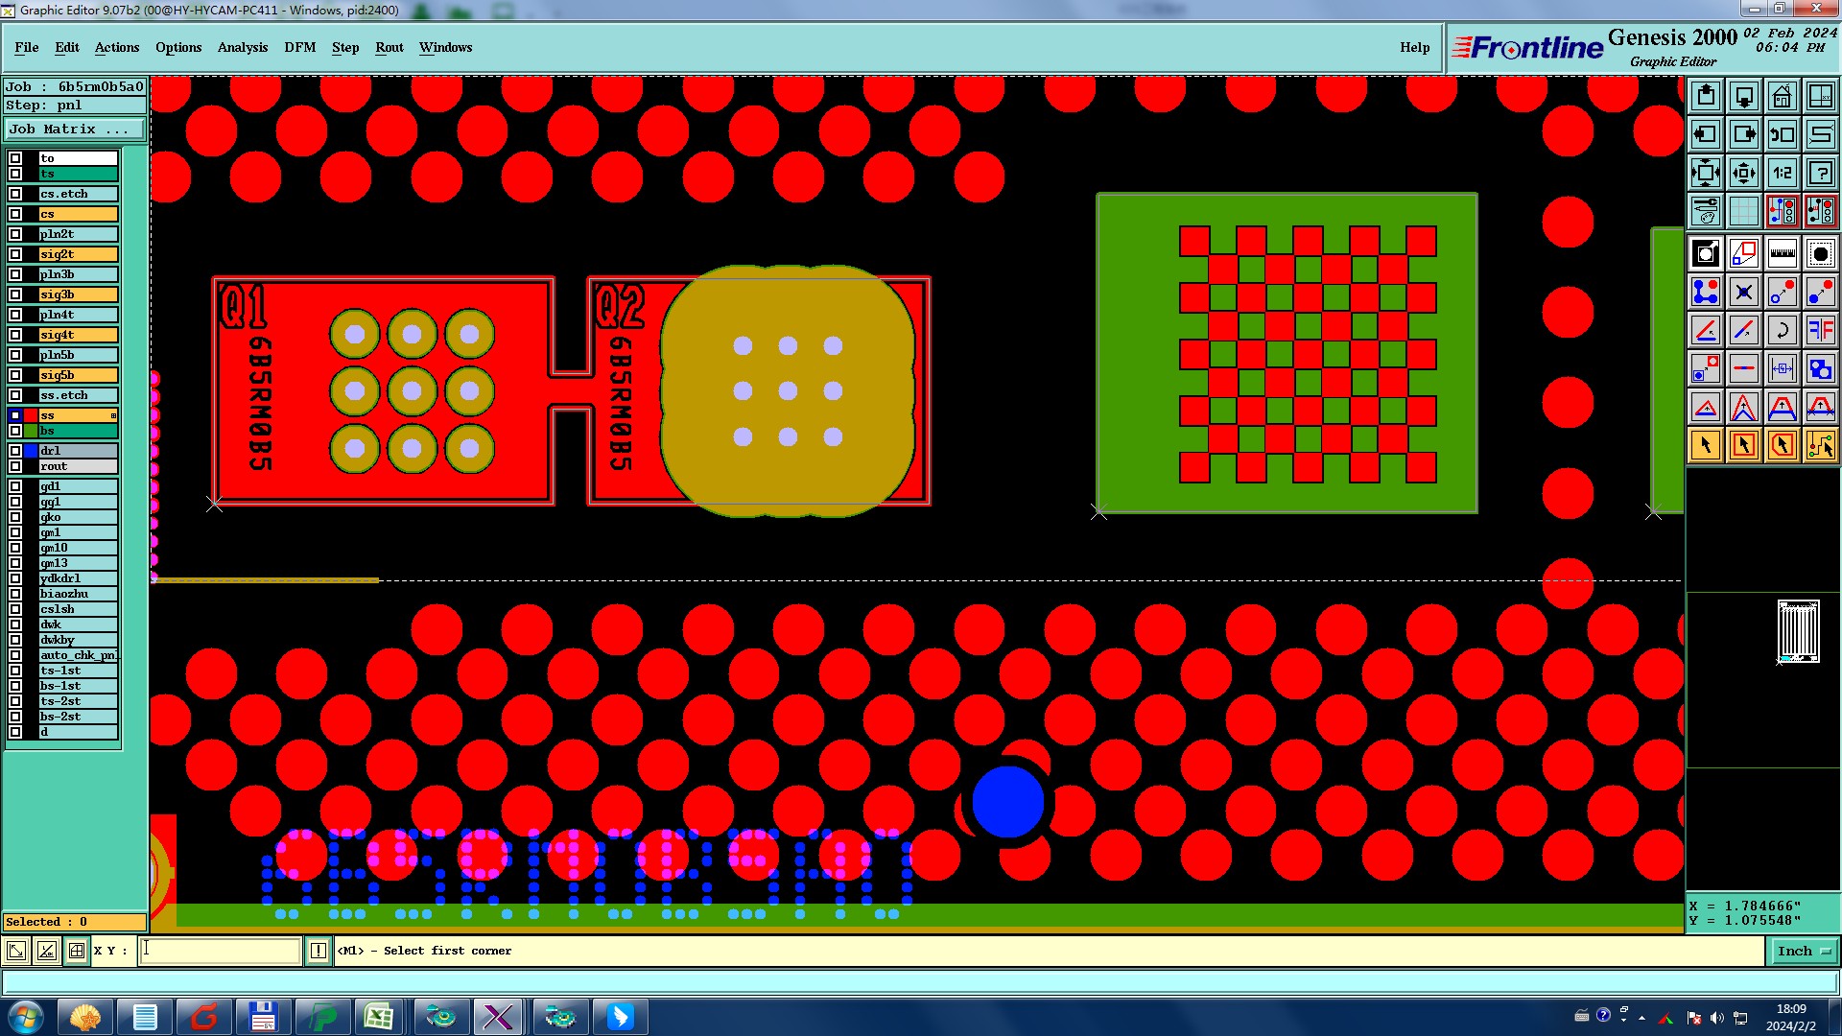
Task: Open the Job Matrix button
Action: pos(75,129)
